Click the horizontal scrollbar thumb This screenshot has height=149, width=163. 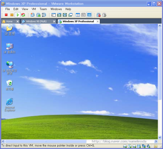46,141
